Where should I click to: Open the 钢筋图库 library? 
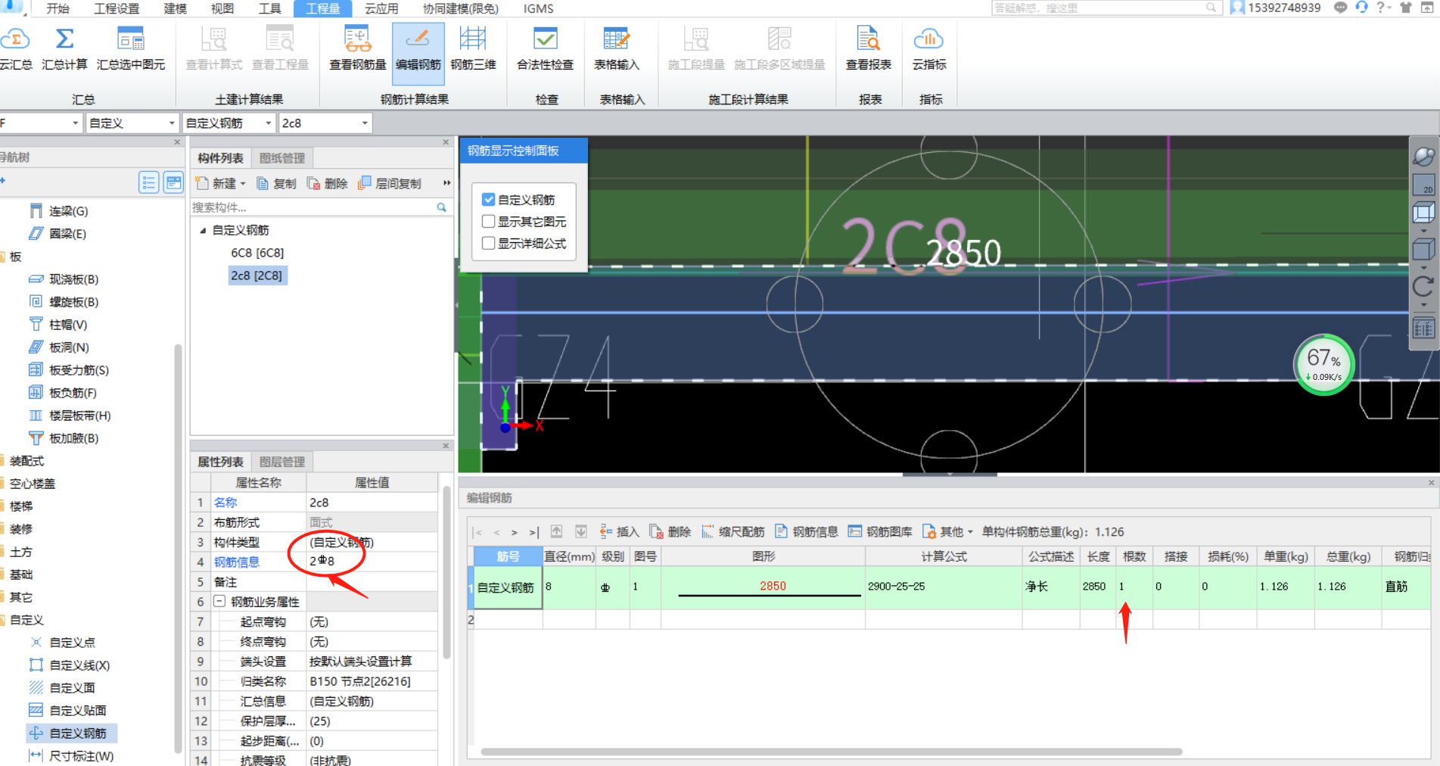pyautogui.click(x=880, y=531)
